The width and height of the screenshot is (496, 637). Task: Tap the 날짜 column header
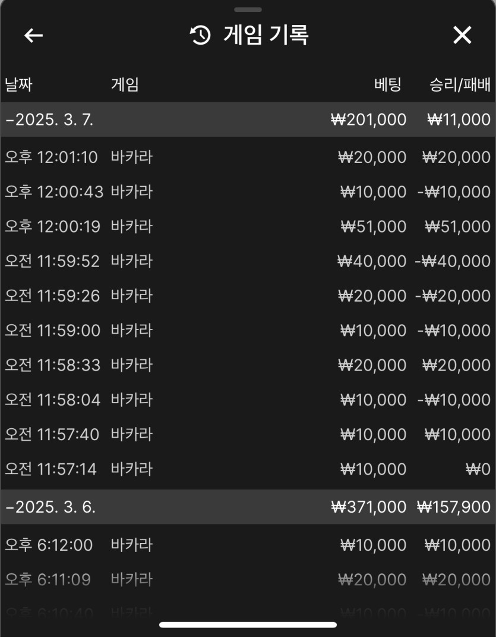point(18,84)
